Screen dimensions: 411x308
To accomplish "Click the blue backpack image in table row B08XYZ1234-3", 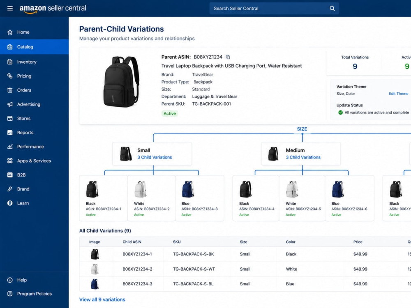I will click(x=95, y=284).
